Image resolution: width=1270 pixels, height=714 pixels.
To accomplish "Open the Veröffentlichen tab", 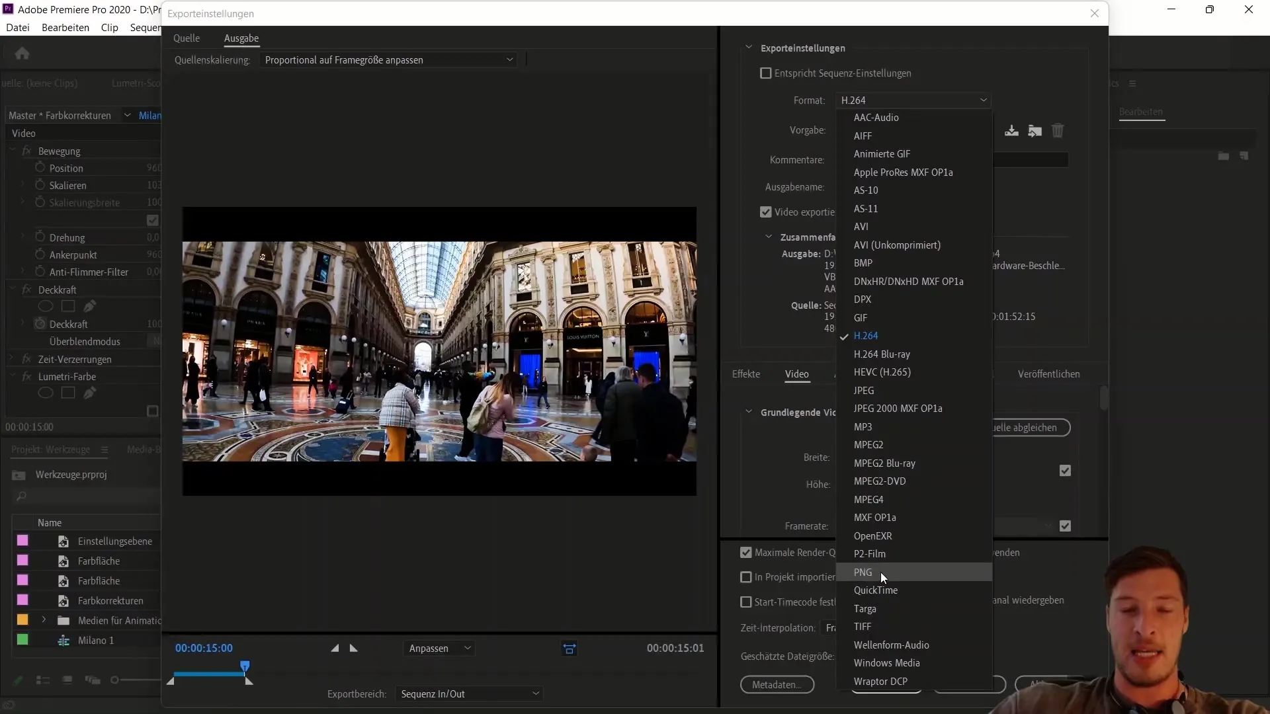I will pos(1049,374).
